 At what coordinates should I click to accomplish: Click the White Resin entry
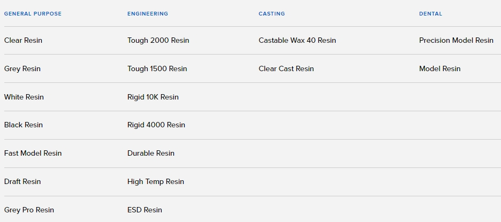pyautogui.click(x=24, y=97)
